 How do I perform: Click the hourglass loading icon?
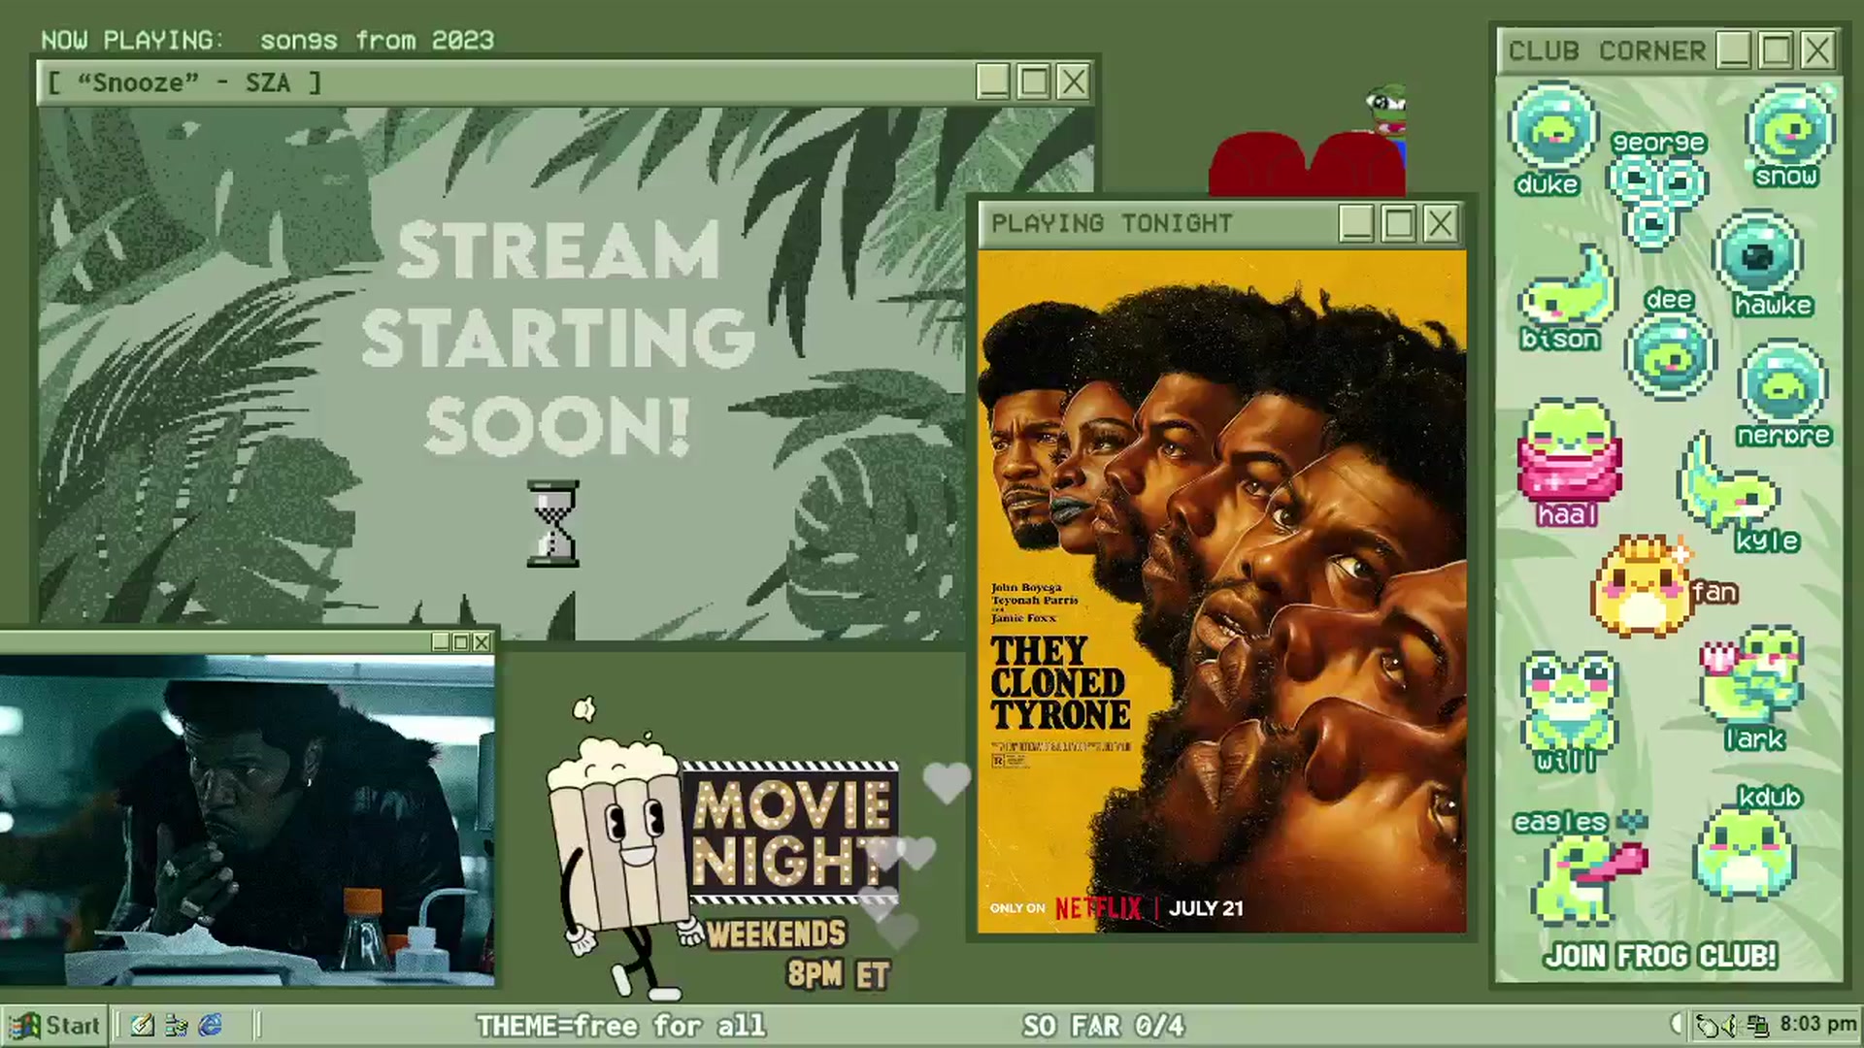tap(552, 524)
